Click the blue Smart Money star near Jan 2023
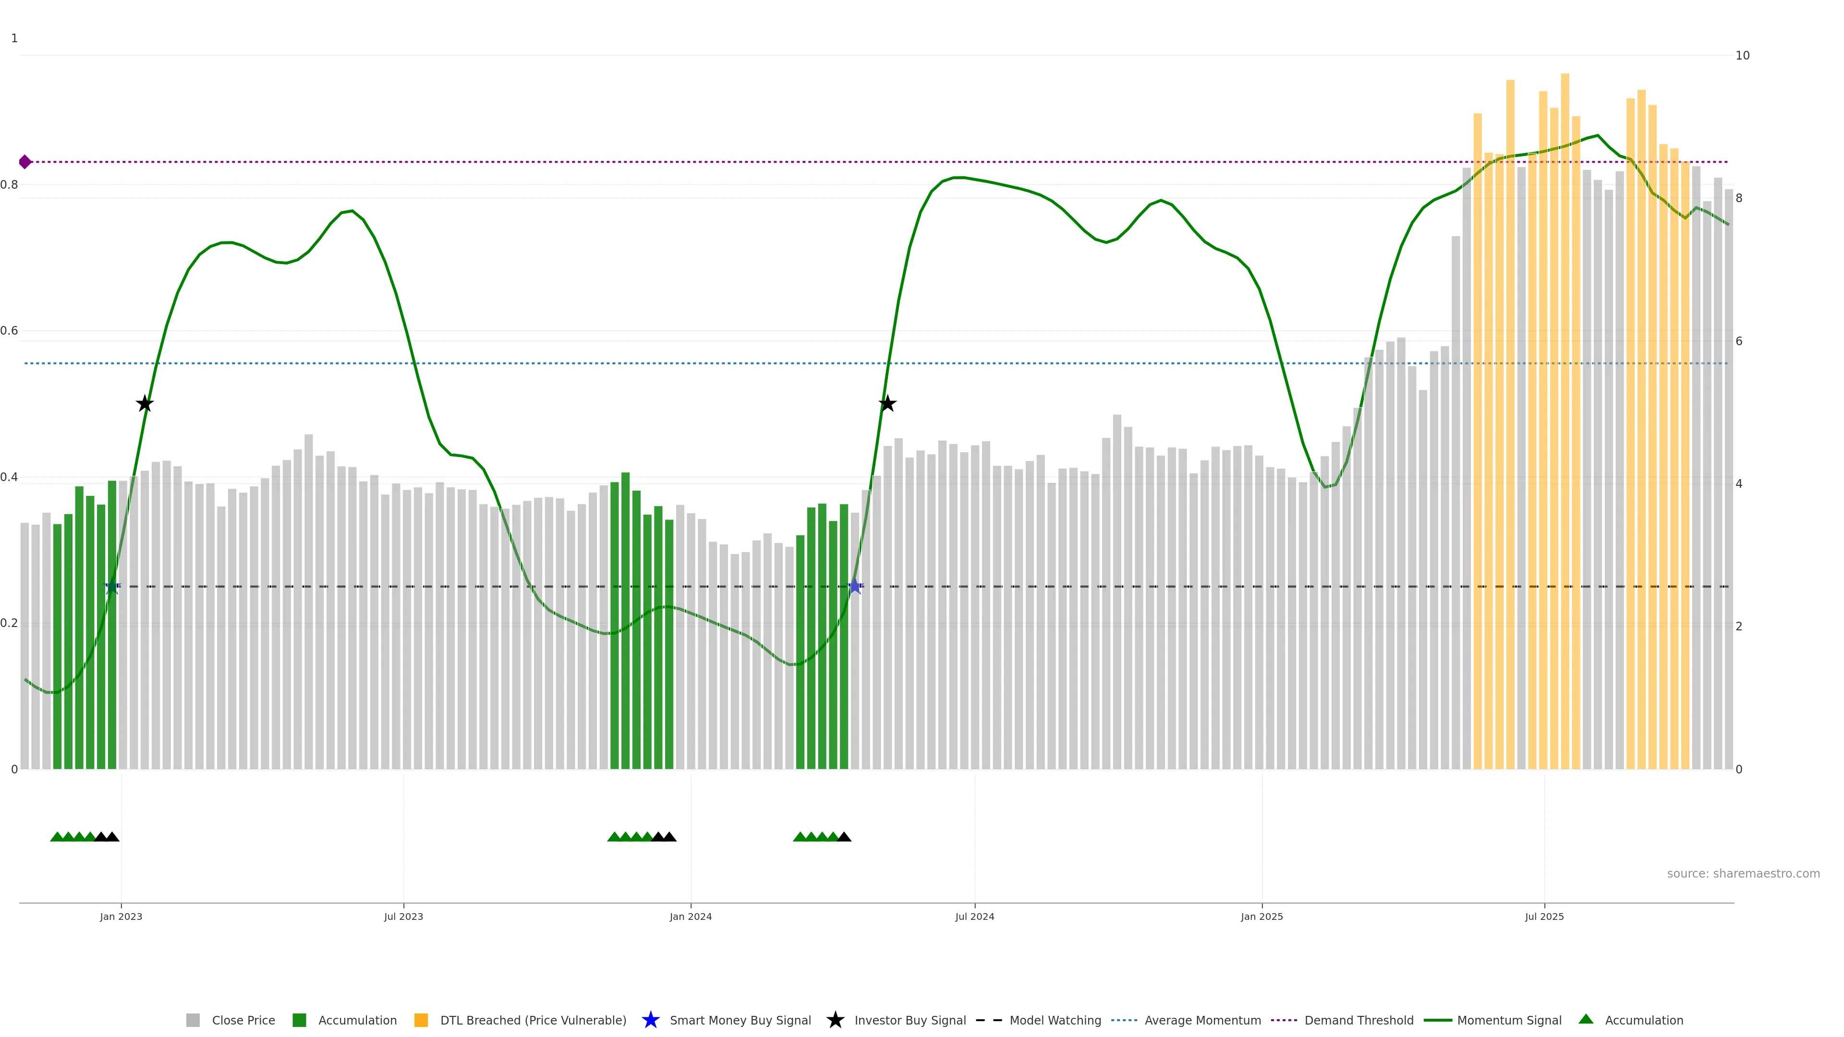The image size is (1844, 1037). click(x=112, y=586)
